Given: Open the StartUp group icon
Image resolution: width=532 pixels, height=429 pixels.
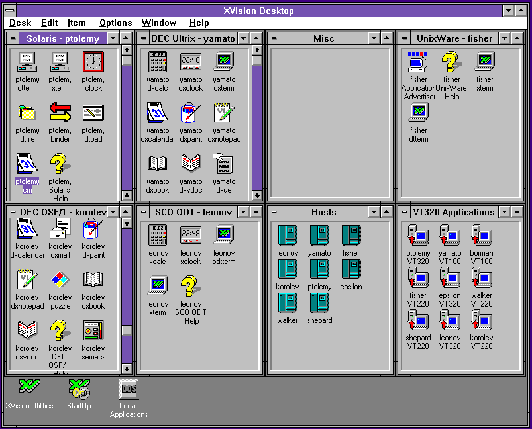Looking at the screenshot, I should (79, 389).
